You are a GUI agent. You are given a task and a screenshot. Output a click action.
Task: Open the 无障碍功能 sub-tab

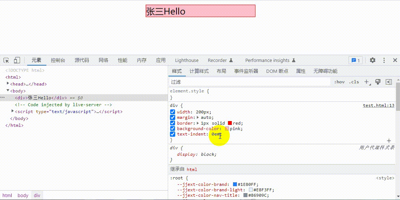coord(325,71)
